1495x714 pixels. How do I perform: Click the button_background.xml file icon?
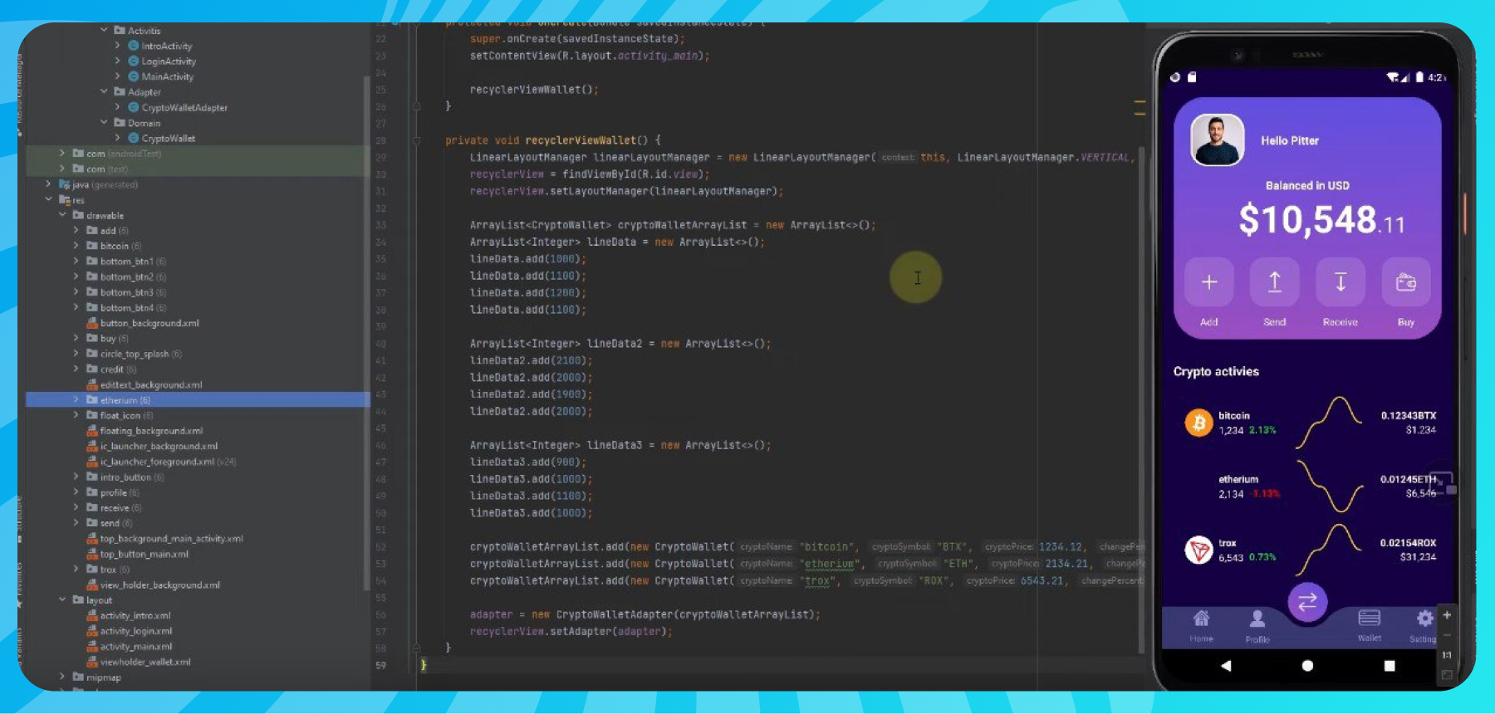pos(92,323)
